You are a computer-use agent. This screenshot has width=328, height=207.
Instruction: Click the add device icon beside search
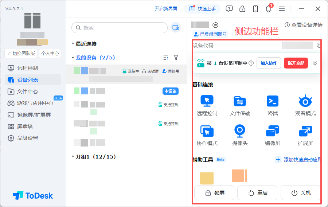[x=176, y=28]
